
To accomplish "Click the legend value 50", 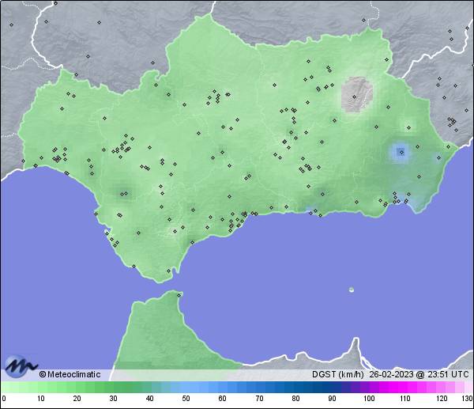I will pos(186,399).
